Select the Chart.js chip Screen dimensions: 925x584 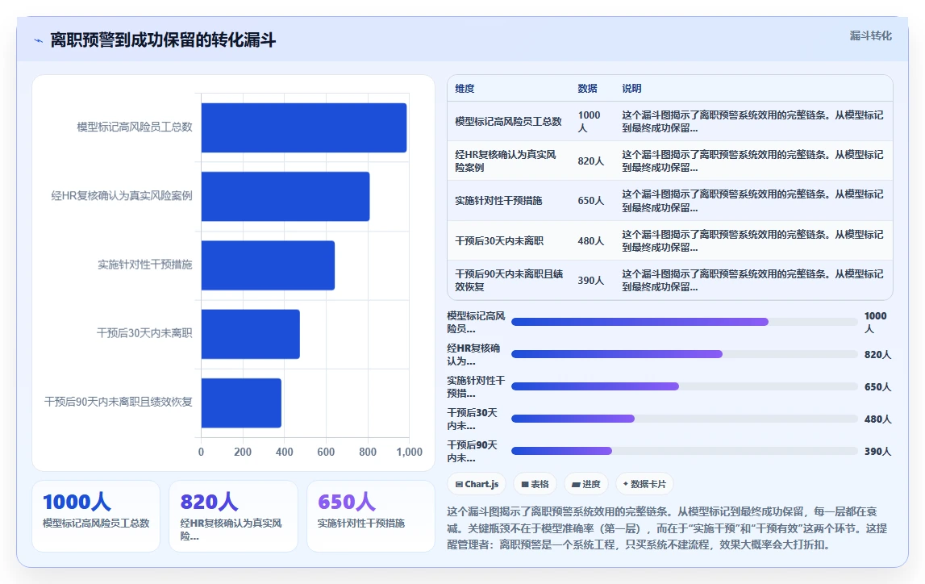tap(477, 484)
